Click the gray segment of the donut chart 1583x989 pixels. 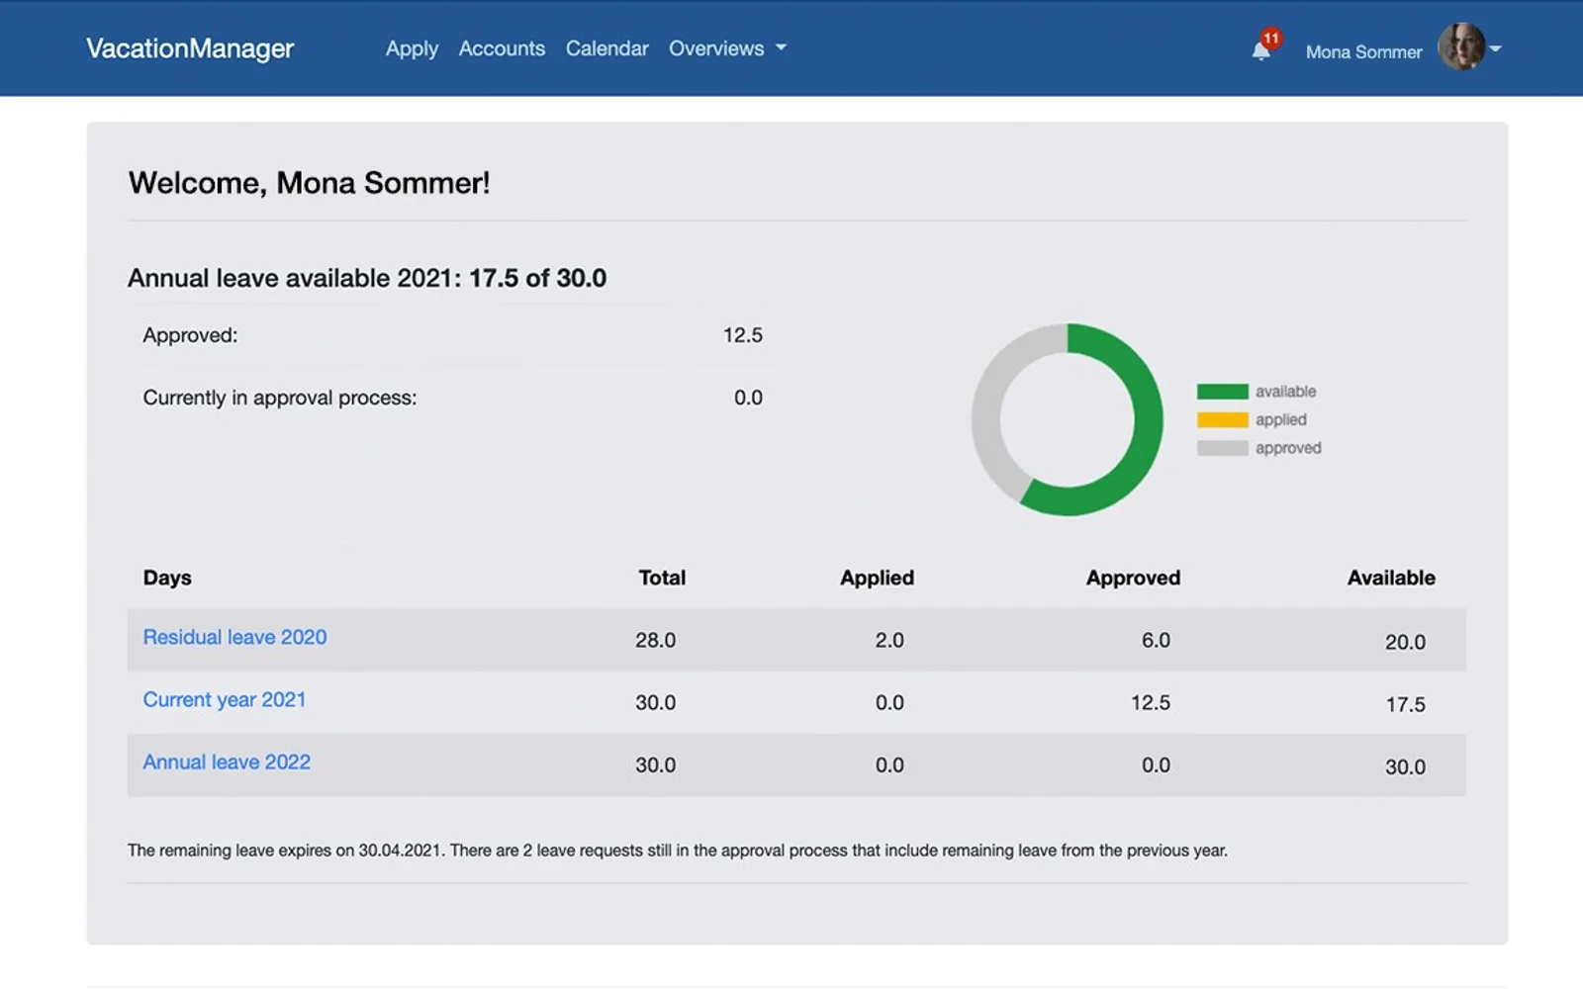point(989,396)
